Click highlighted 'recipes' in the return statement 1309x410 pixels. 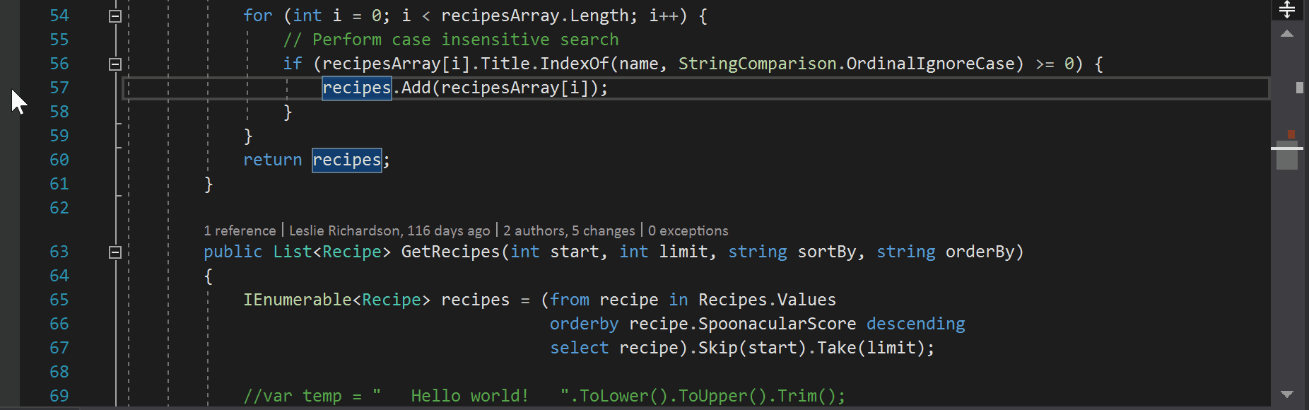(347, 160)
